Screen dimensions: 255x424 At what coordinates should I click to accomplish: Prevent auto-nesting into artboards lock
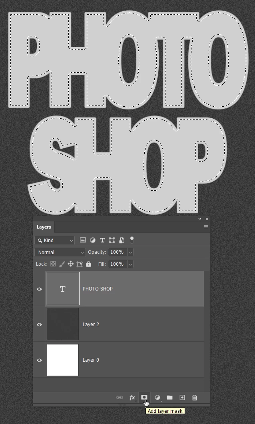point(80,264)
